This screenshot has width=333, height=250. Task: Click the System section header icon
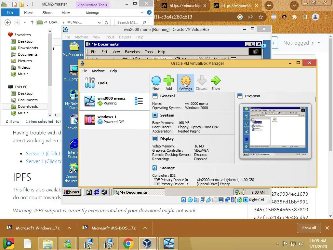pos(155,115)
